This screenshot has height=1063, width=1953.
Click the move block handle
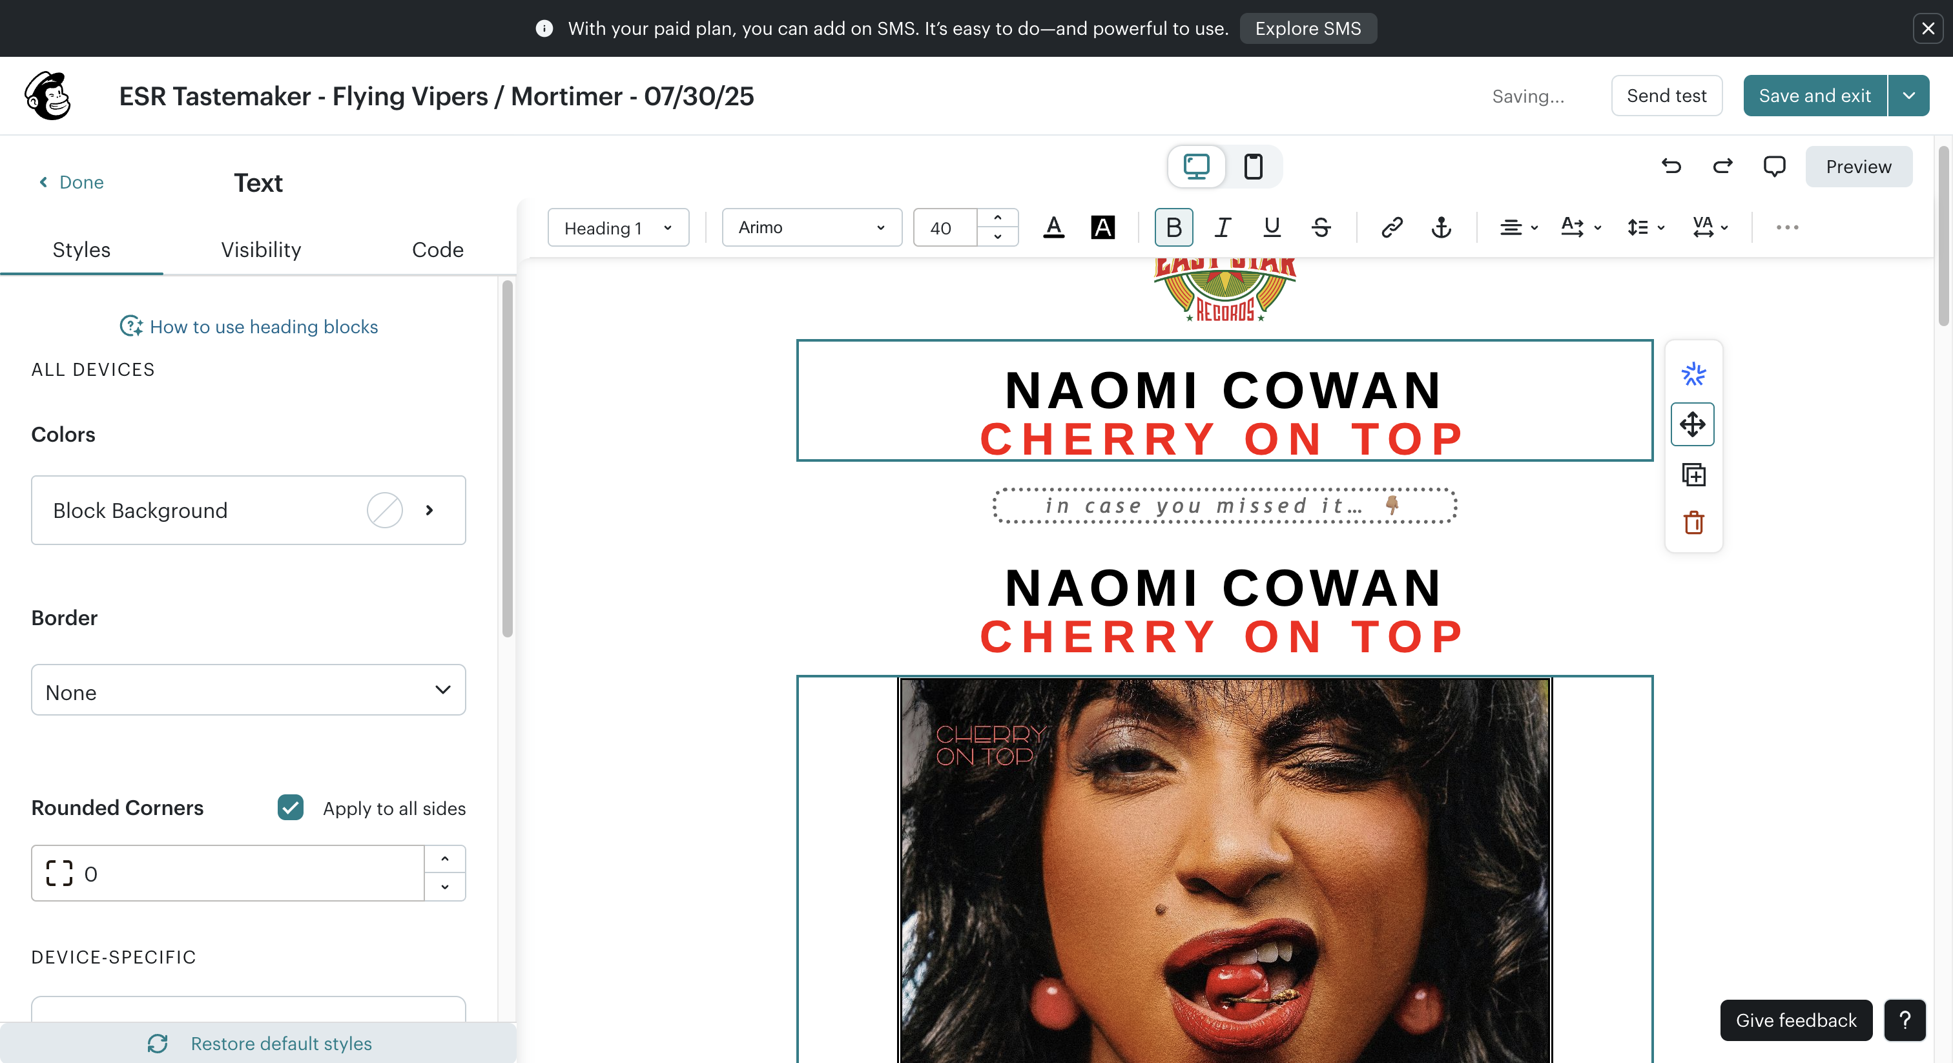click(x=1693, y=424)
